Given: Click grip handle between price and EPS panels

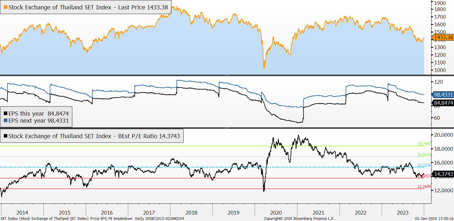Looking at the screenshot, I should (227, 76).
